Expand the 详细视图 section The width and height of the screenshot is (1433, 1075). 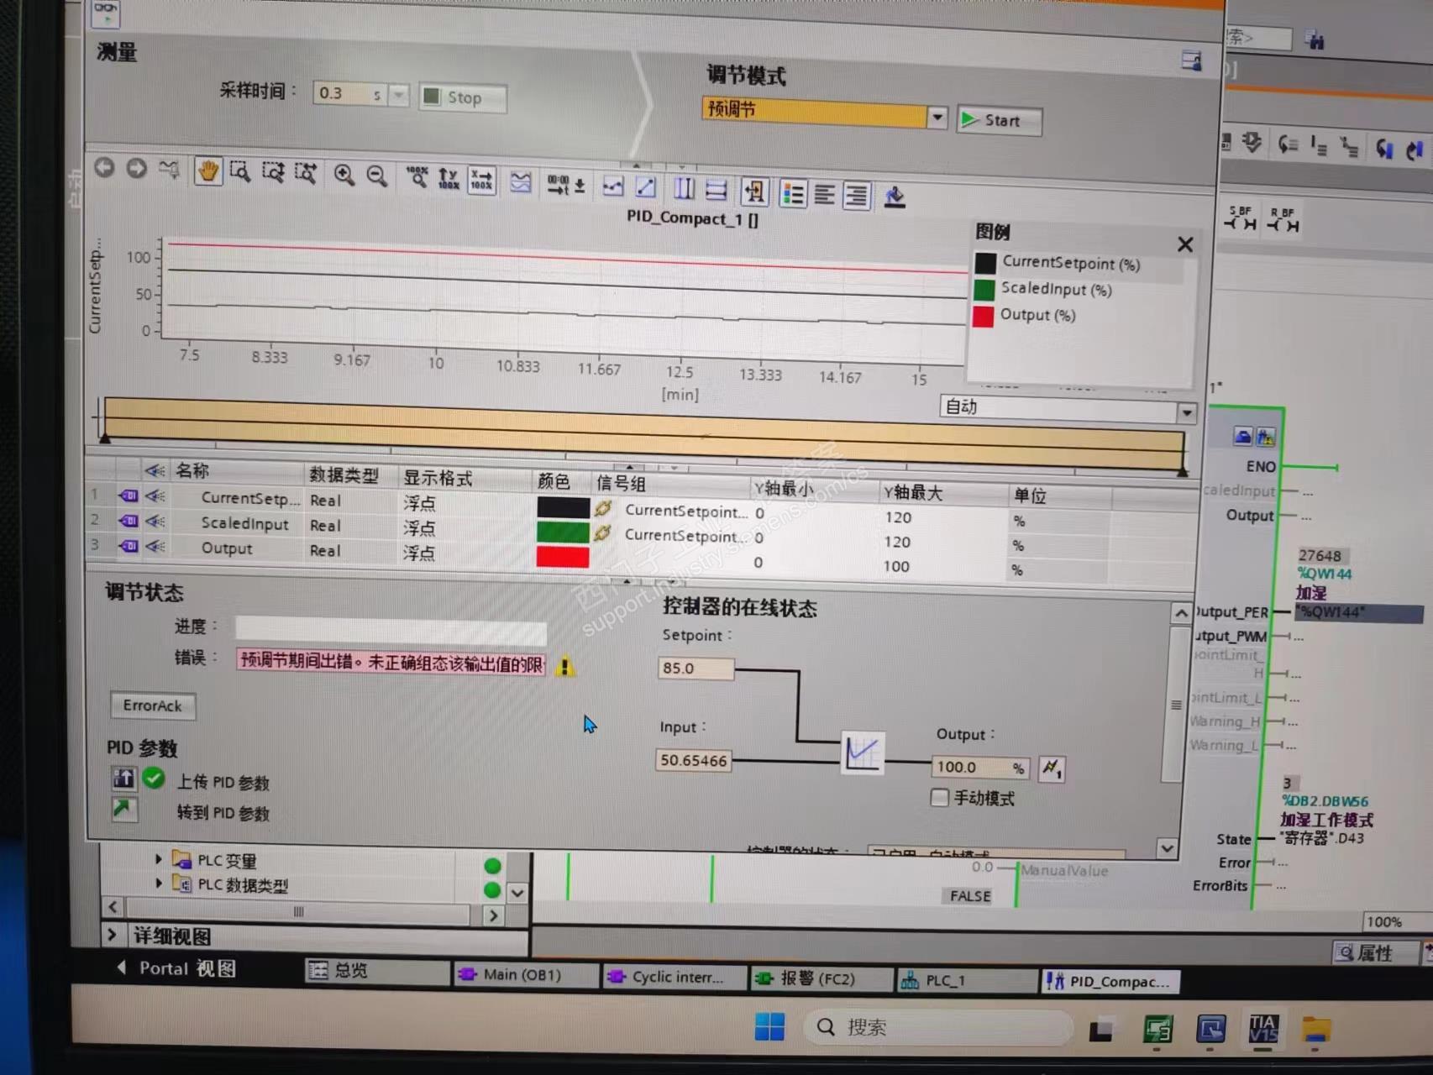click(112, 935)
